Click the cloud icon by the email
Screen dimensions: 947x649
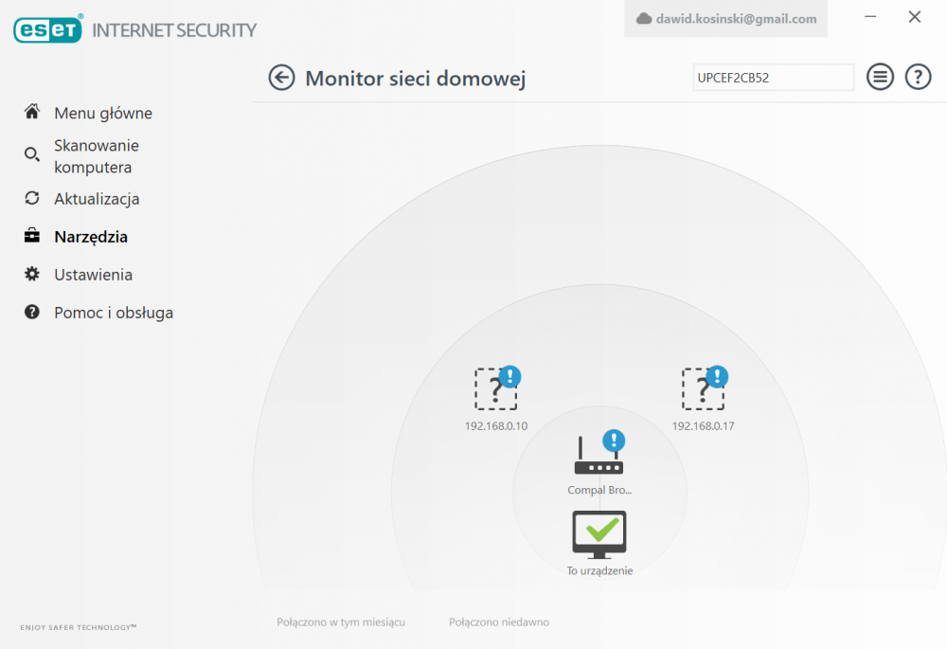pyautogui.click(x=644, y=19)
